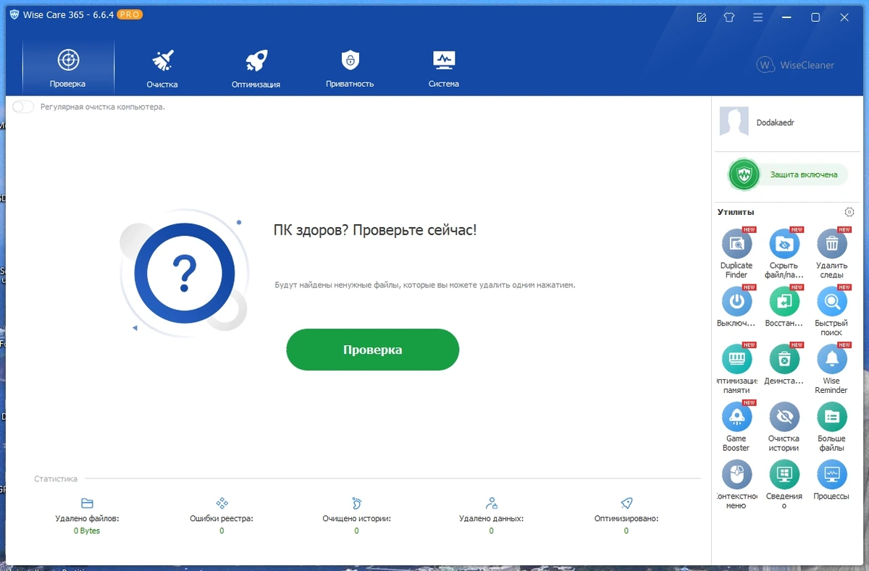Viewport: 869px width, 571px height.
Task: Open the Оптимизация памяти utility
Action: click(736, 359)
